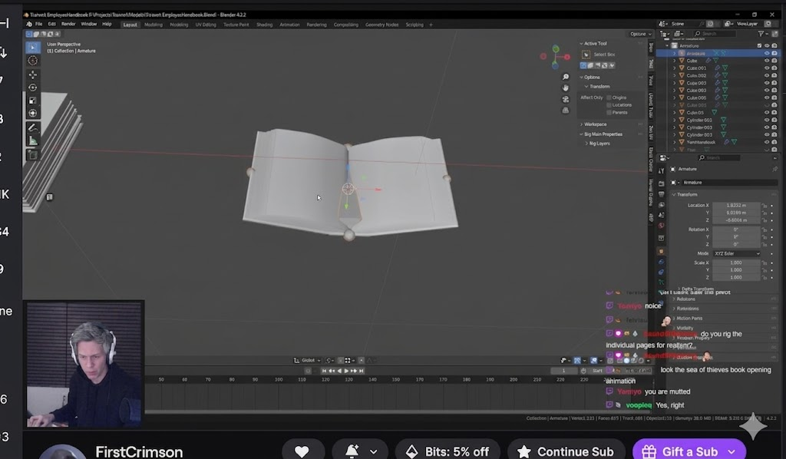Image resolution: width=786 pixels, height=459 pixels.
Task: Click the Armature icon in outliner row
Action: pos(682,53)
